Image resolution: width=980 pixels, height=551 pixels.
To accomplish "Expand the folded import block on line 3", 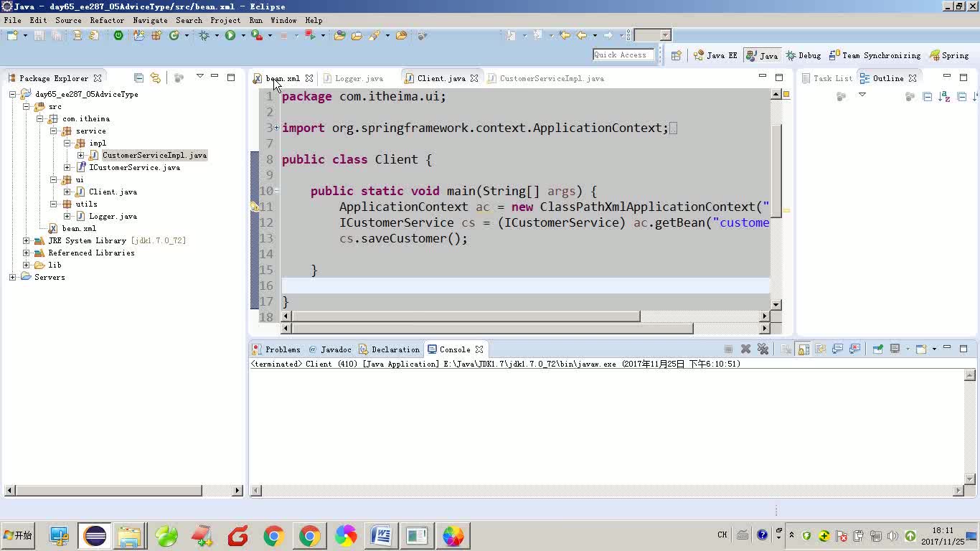I will pyautogui.click(x=277, y=128).
